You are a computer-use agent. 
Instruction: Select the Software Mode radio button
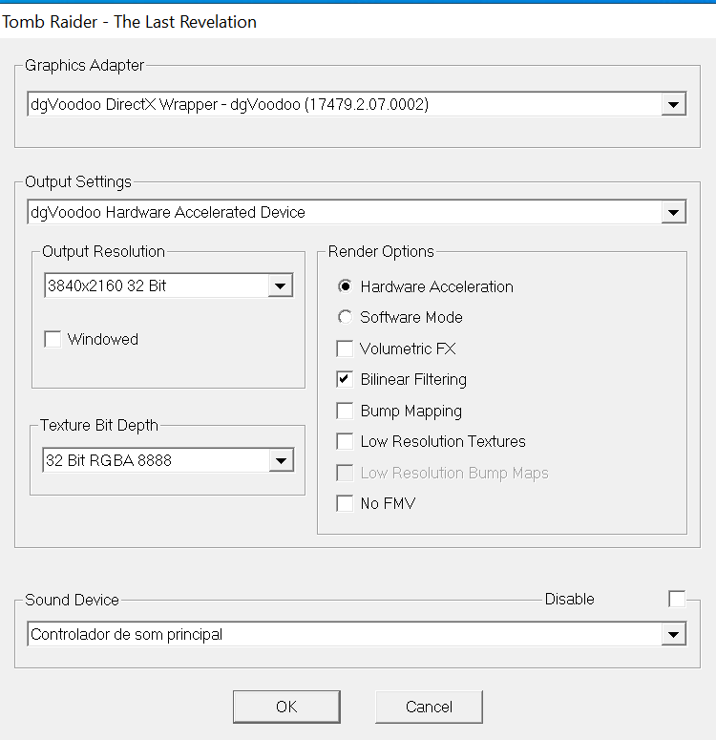tap(345, 317)
